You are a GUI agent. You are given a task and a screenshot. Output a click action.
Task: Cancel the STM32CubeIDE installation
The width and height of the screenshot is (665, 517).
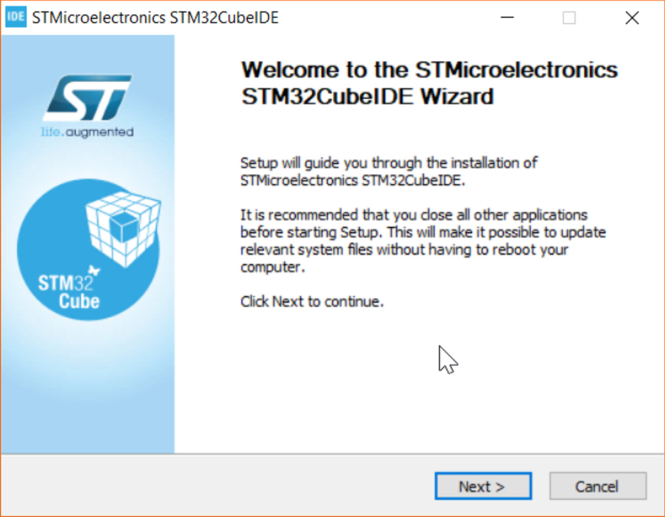(597, 486)
